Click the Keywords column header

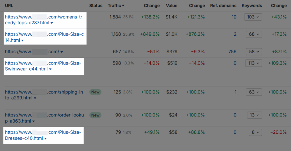pyautogui.click(x=252, y=6)
